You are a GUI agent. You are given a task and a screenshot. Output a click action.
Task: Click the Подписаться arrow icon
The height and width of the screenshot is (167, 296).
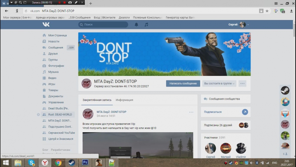[x=245, y=112]
